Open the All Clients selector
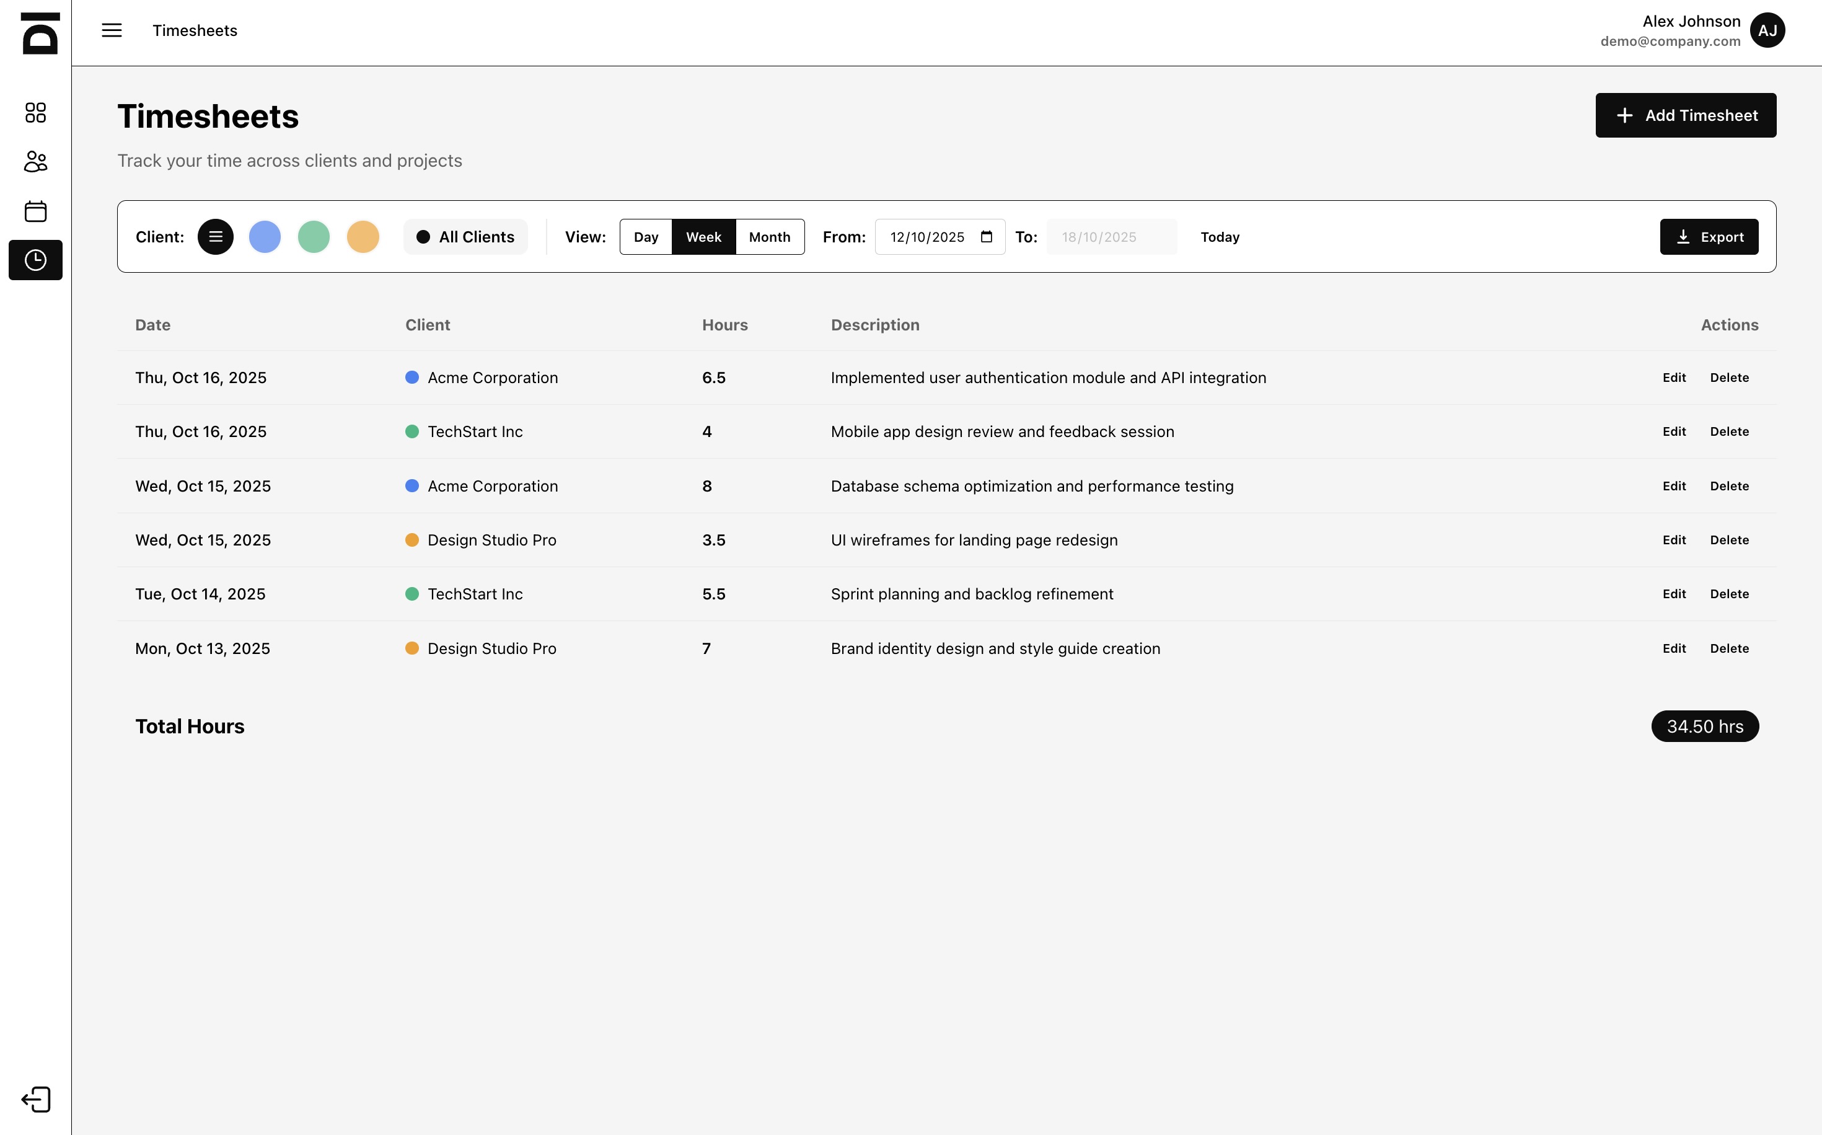 (x=465, y=237)
